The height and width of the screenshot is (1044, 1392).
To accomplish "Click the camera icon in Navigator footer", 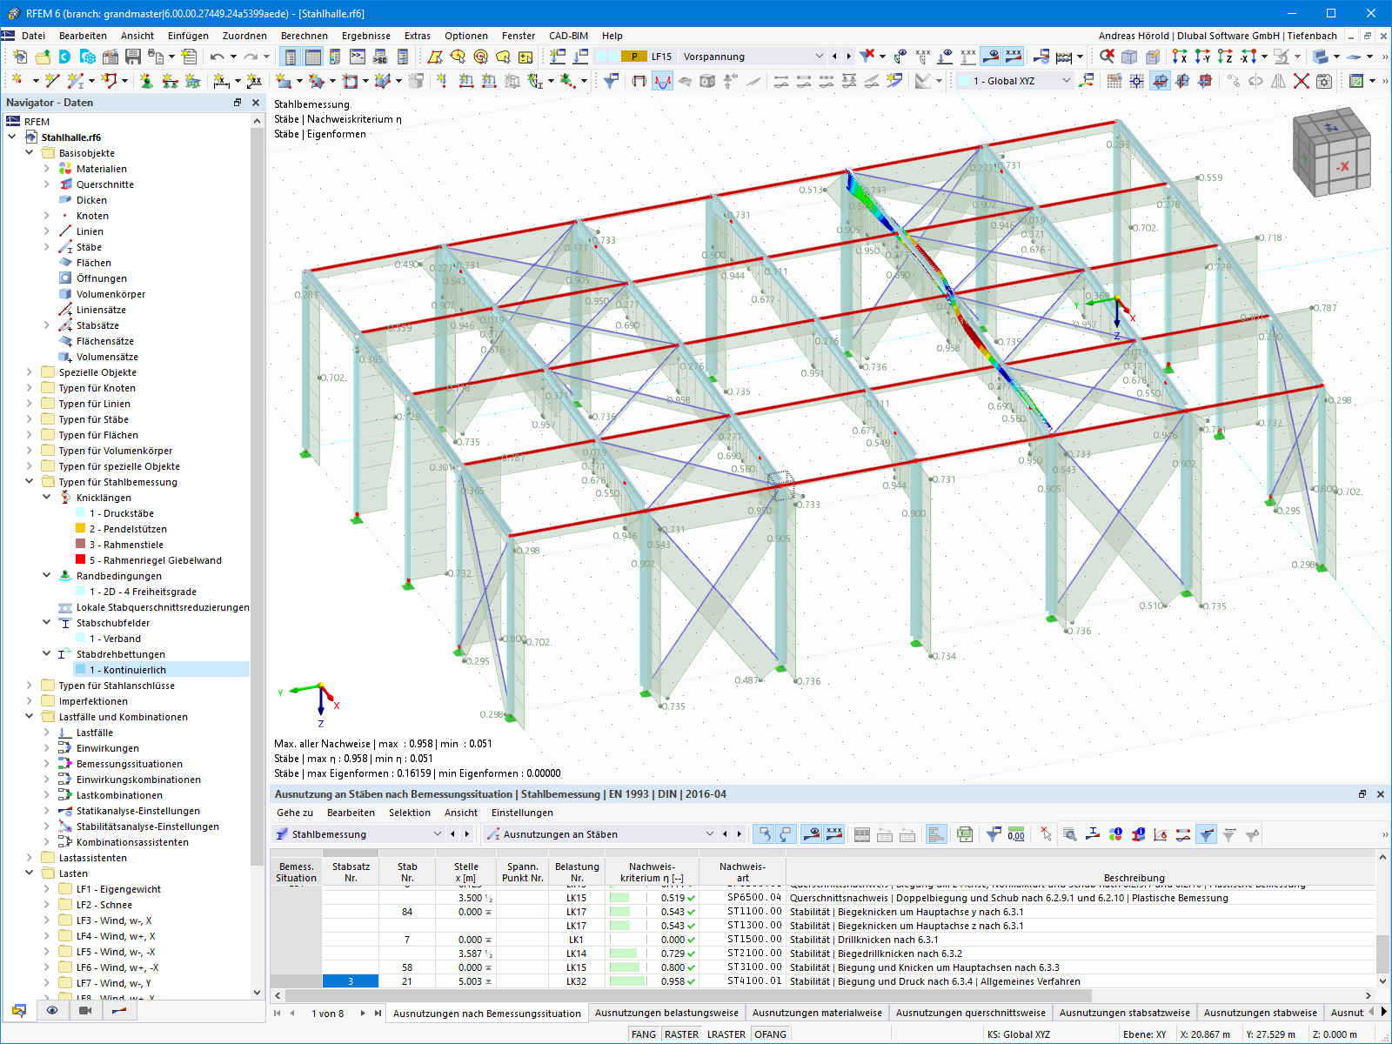I will [x=85, y=1010].
